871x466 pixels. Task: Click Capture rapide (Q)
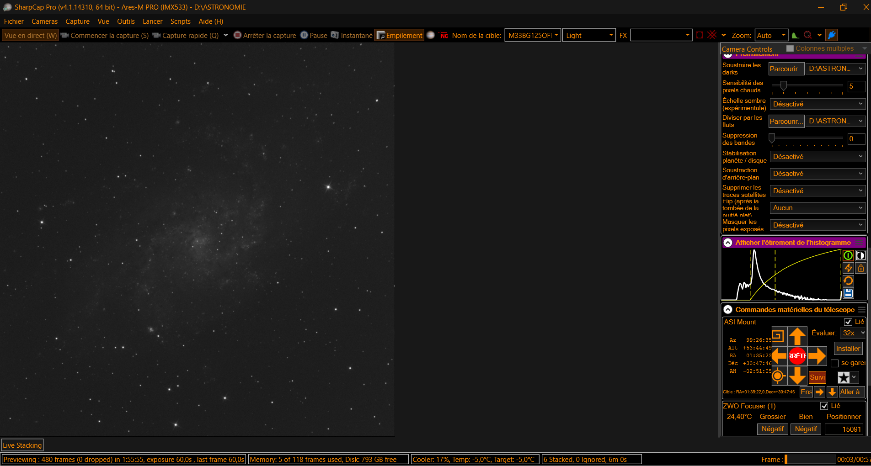[x=186, y=35]
